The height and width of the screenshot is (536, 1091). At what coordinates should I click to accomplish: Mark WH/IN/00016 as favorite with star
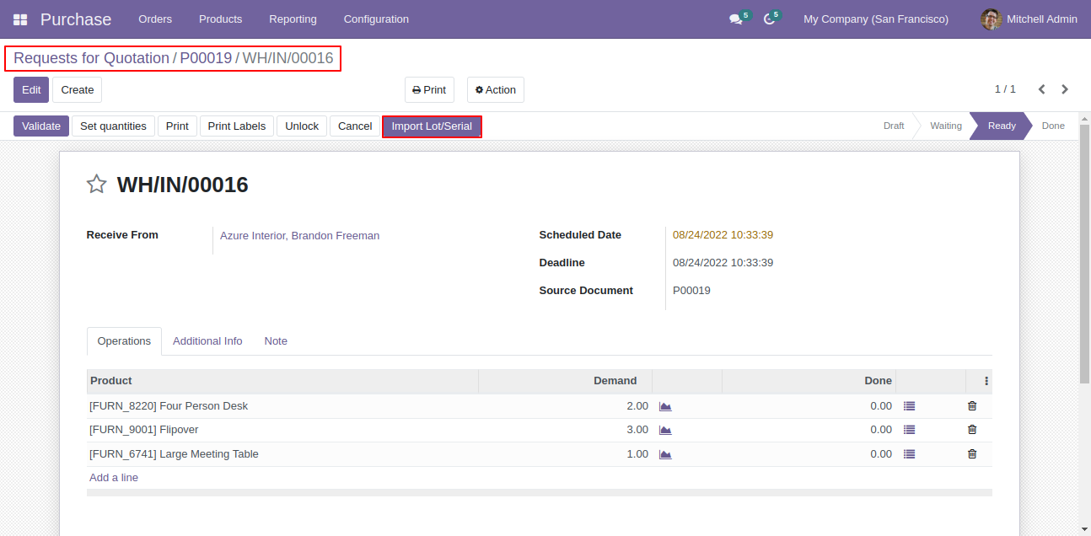coord(97,185)
